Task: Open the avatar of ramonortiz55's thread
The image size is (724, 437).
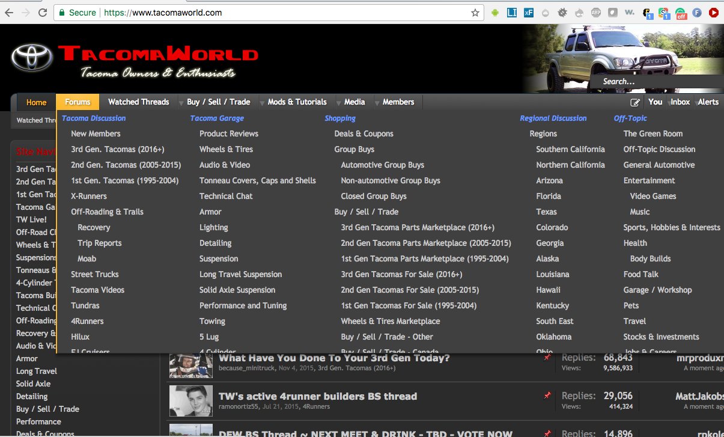Action: 191,400
